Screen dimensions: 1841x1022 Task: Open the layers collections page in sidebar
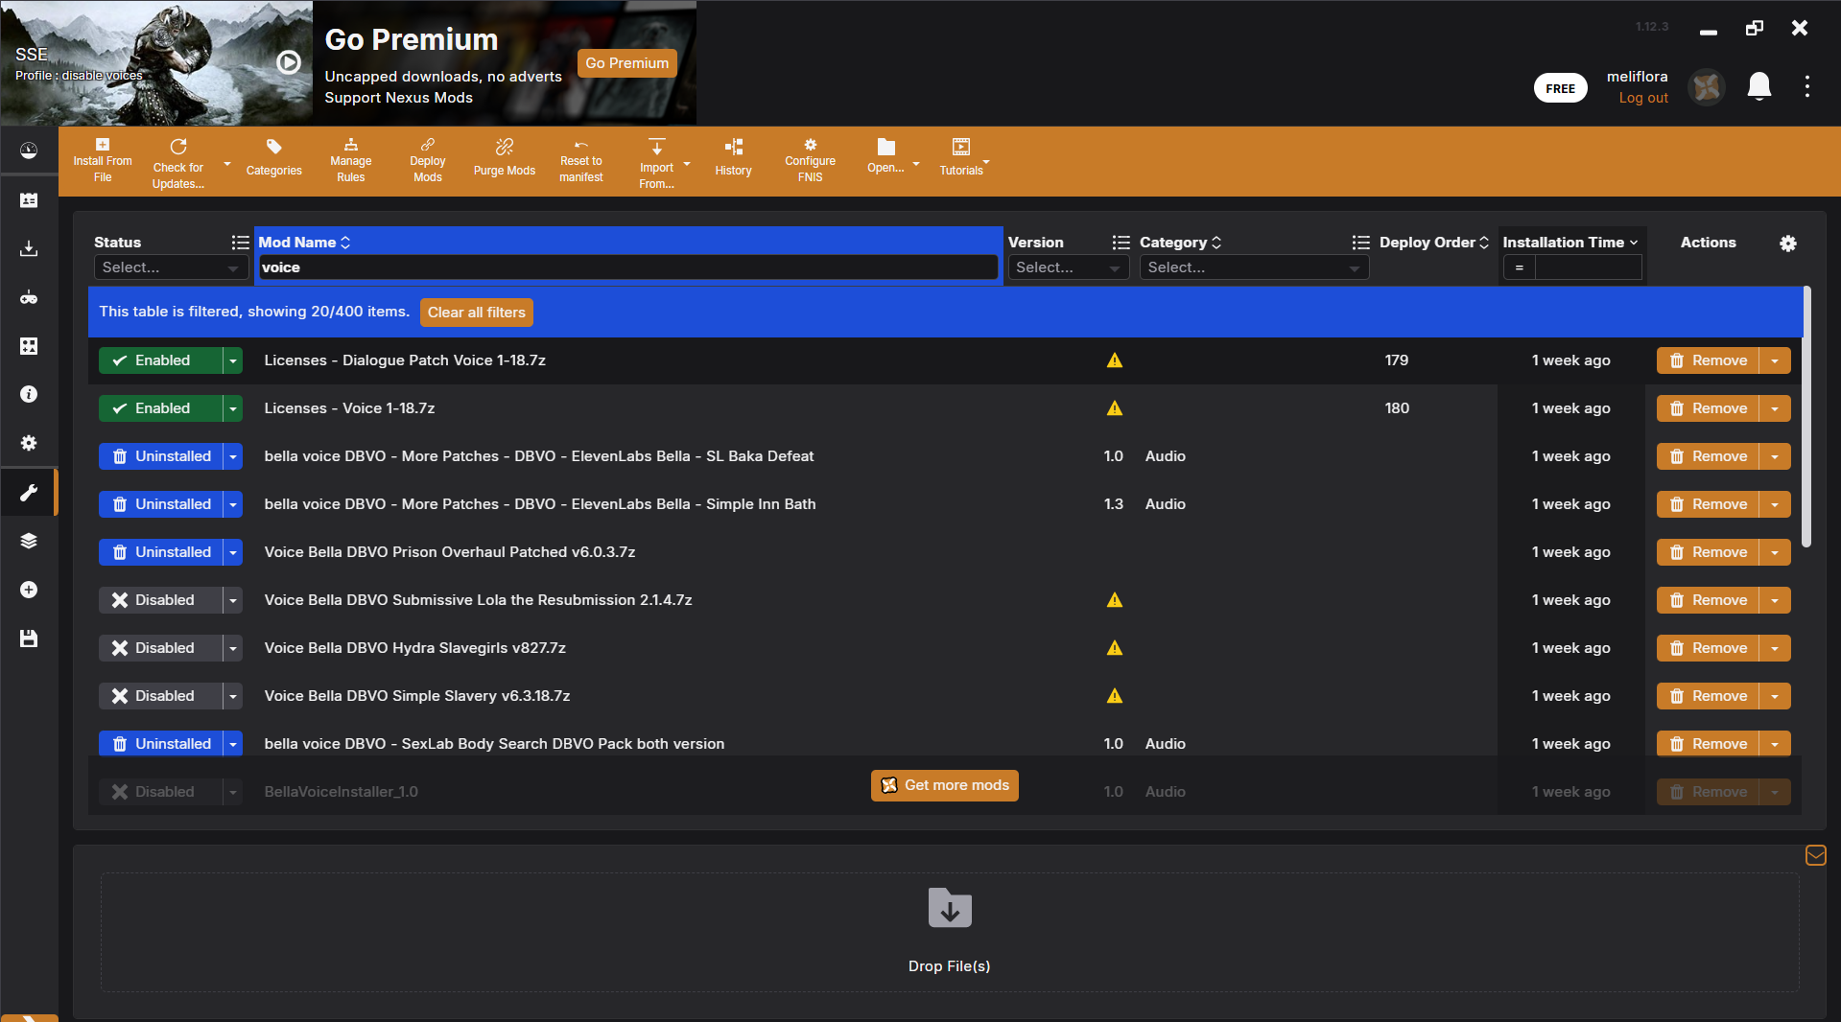click(29, 541)
